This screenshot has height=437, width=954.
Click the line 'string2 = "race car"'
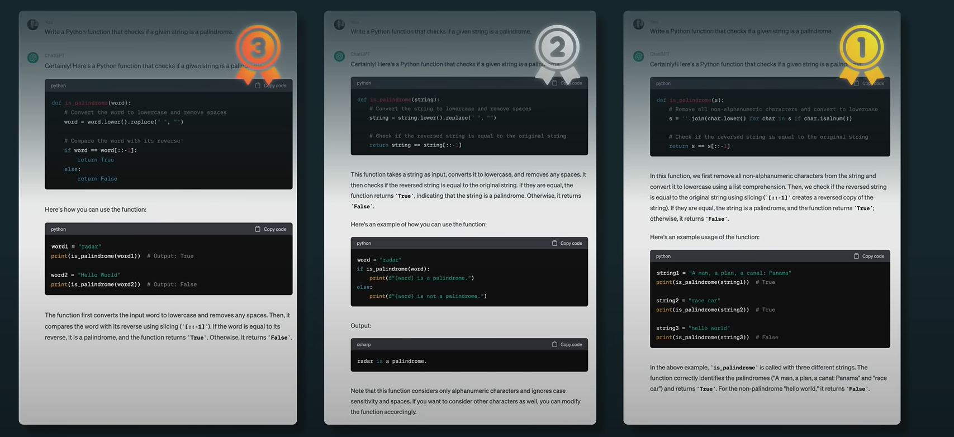[688, 301]
